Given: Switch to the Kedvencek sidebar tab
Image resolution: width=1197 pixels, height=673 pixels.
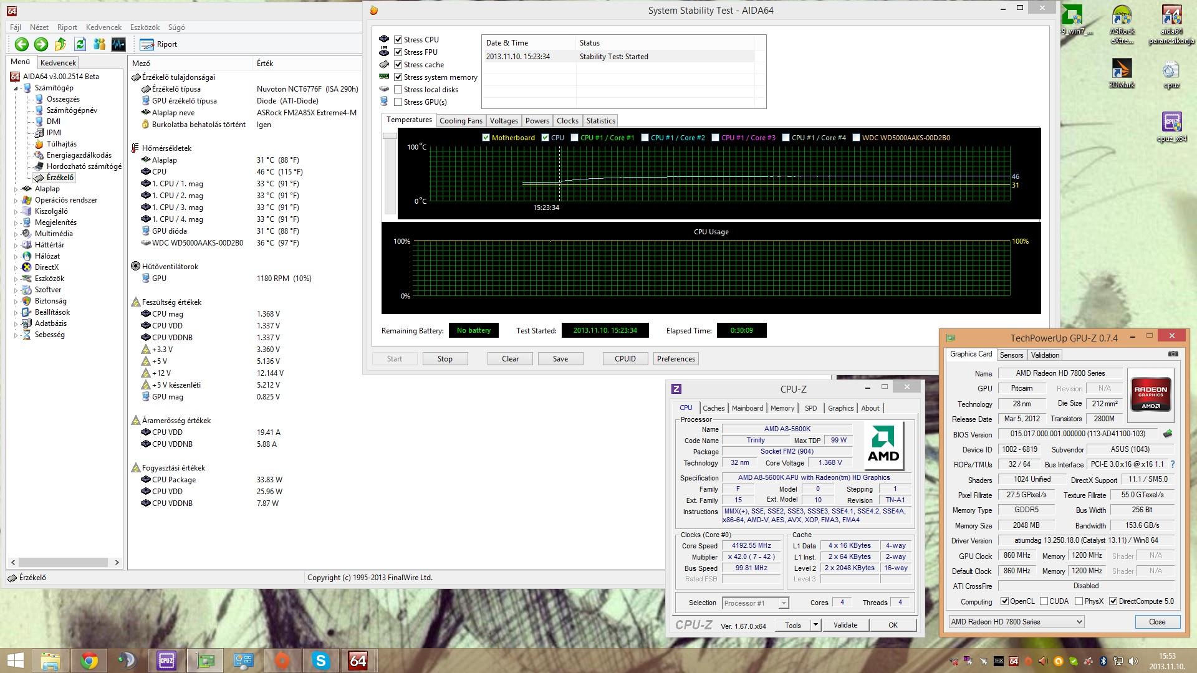Looking at the screenshot, I should (x=58, y=63).
